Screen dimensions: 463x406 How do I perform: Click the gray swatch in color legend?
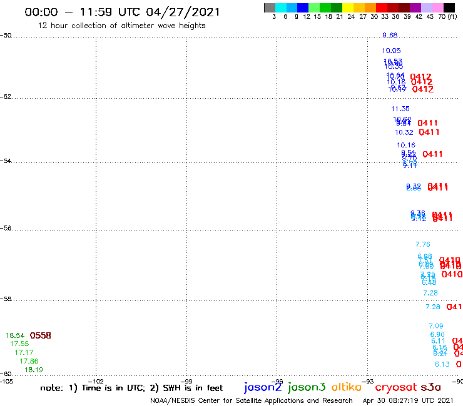click(270, 7)
